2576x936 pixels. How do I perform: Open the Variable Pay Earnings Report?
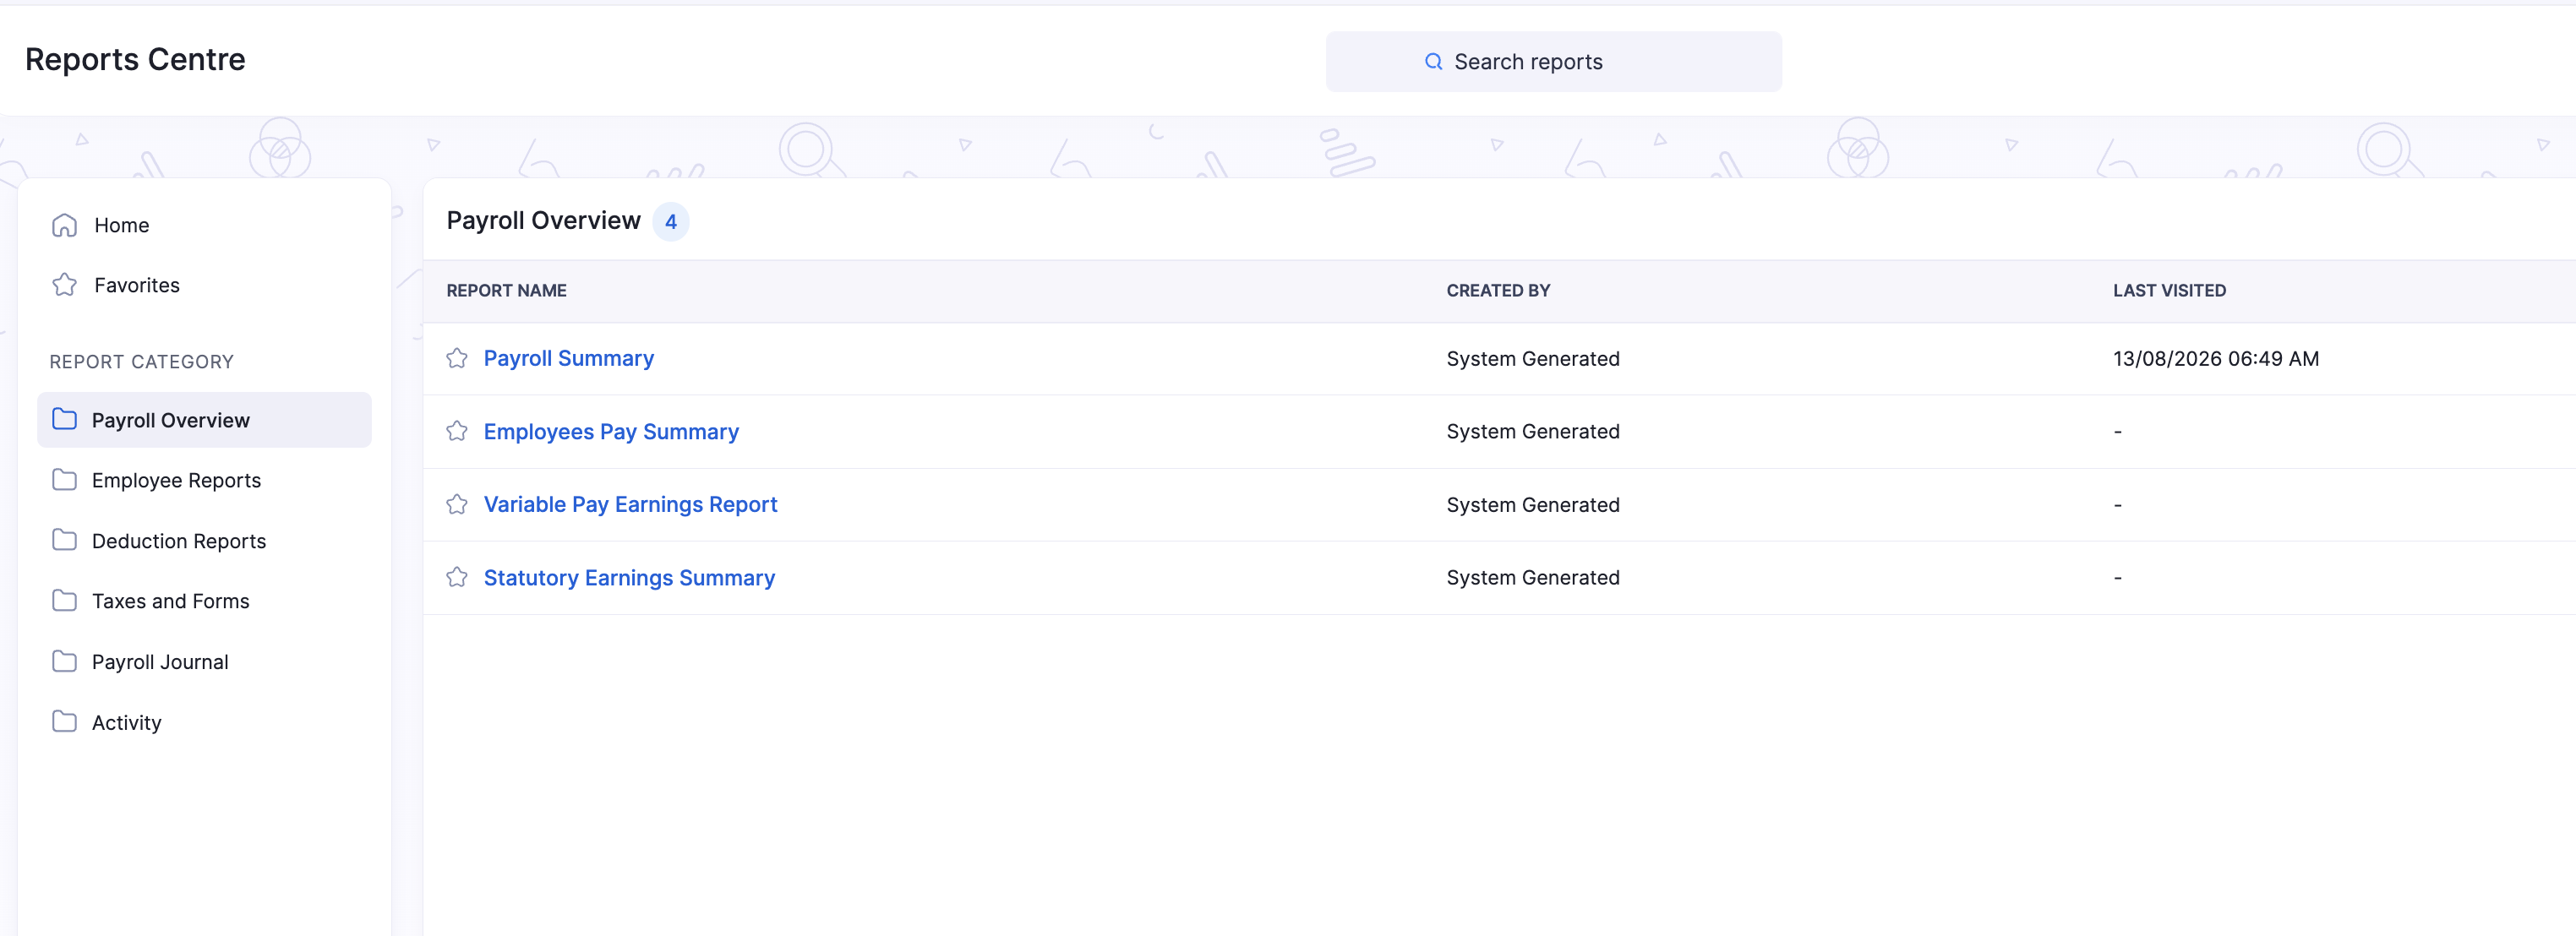pos(630,504)
